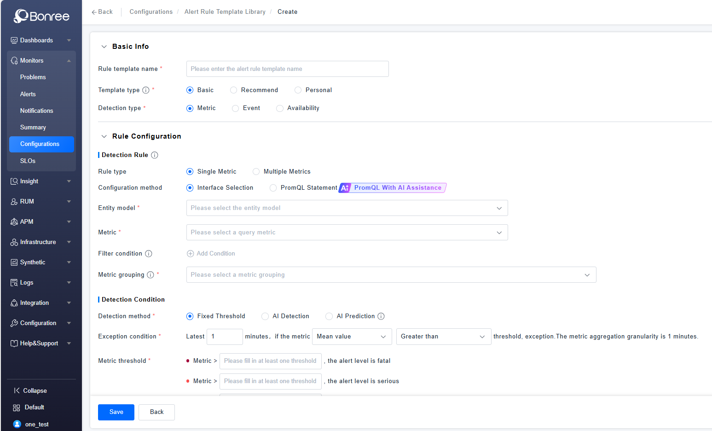Go to Alert Rule Template Library breadcrumb
Image resolution: width=712 pixels, height=431 pixels.
click(225, 12)
